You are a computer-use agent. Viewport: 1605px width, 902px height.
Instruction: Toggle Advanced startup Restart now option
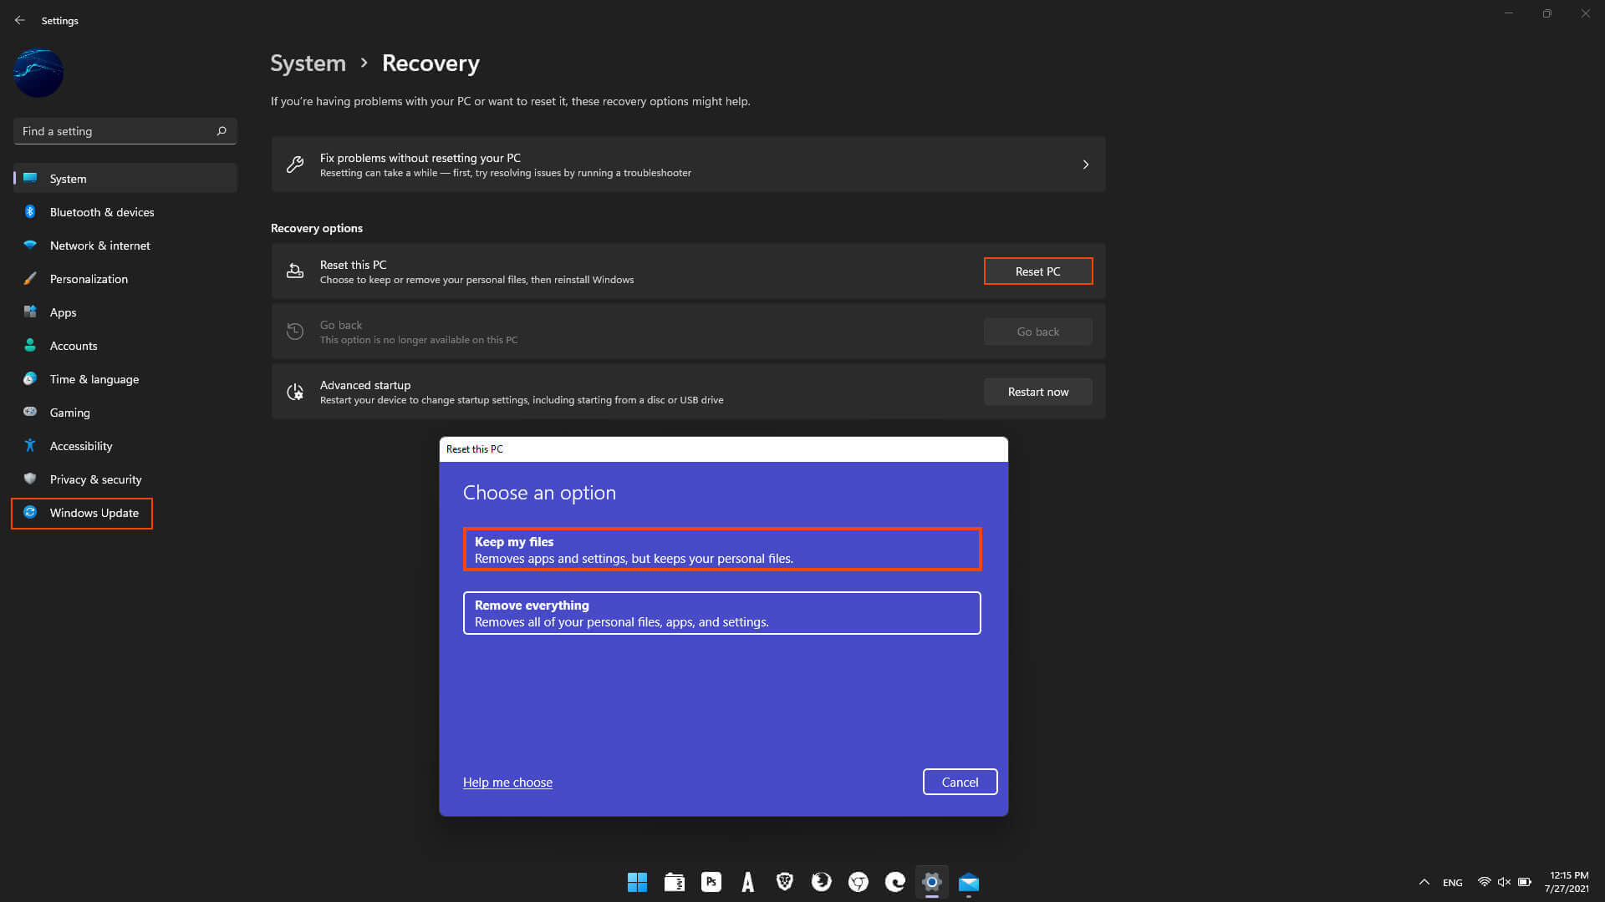point(1037,391)
